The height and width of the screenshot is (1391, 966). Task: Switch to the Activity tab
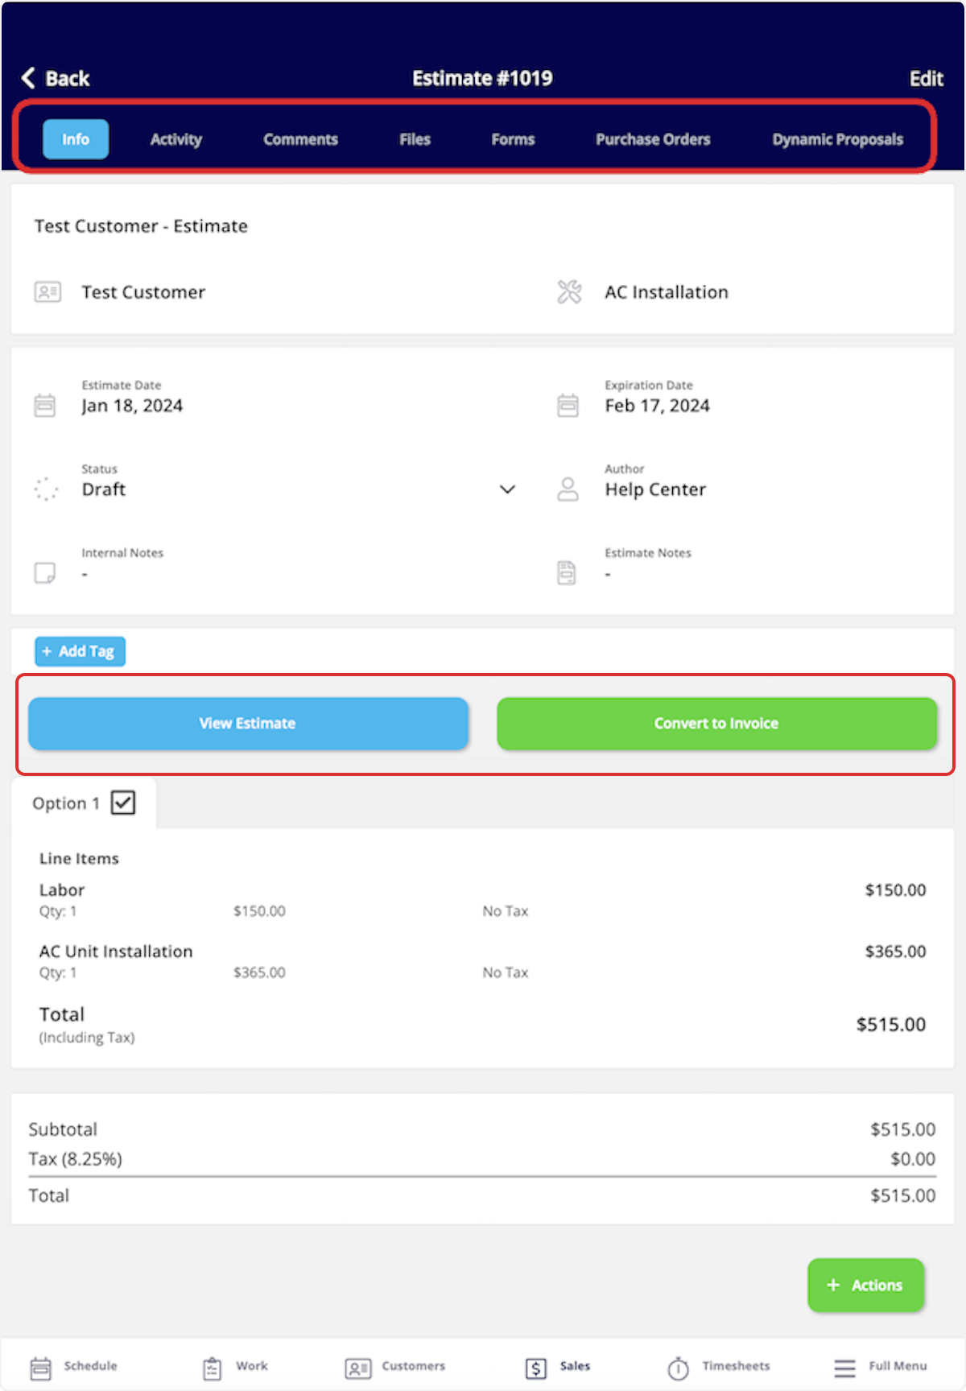pyautogui.click(x=176, y=139)
